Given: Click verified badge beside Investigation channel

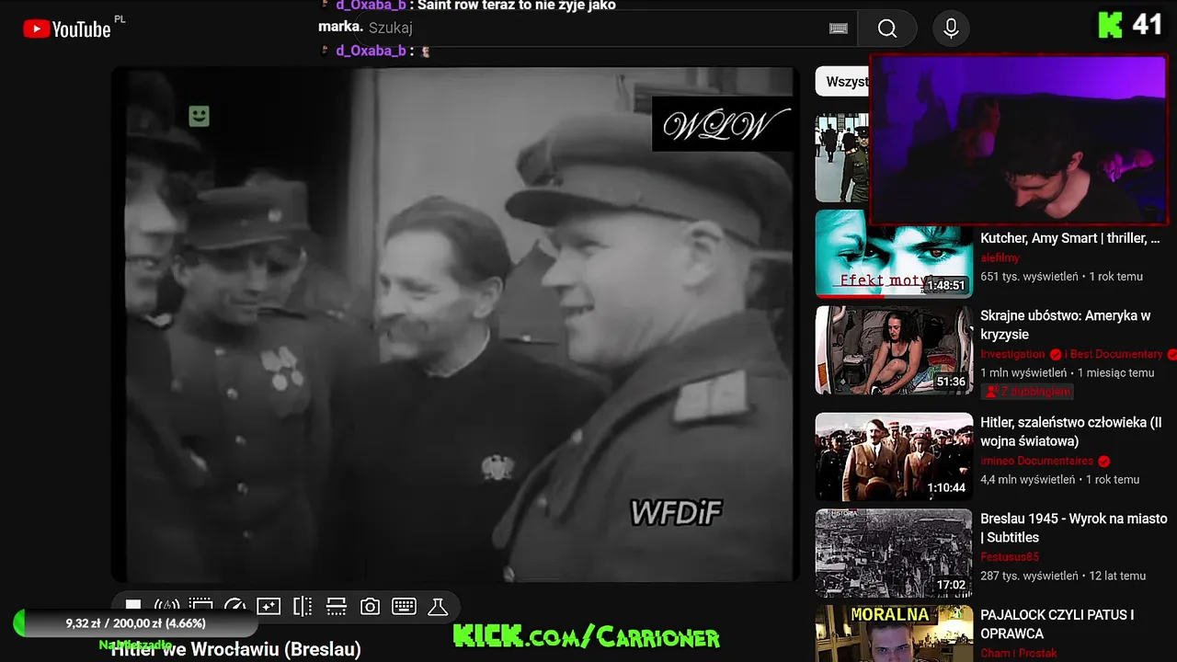Looking at the screenshot, I should [1056, 354].
